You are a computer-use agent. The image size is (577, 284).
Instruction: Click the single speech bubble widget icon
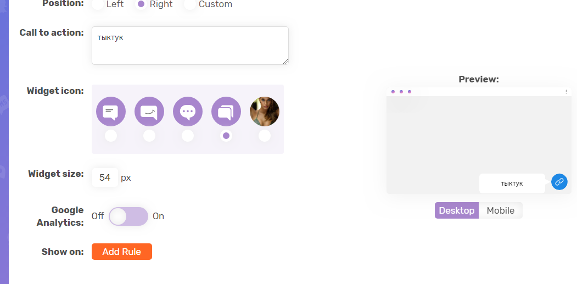(111, 112)
